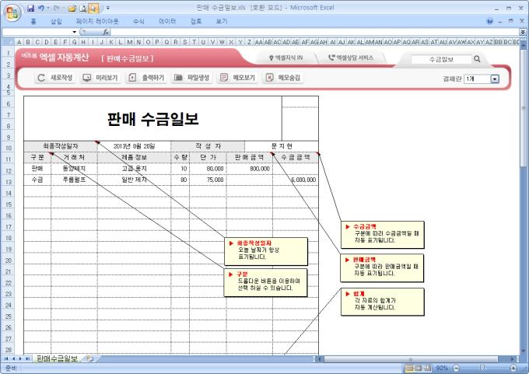
Task: Select row header 12
Action: click(9, 170)
